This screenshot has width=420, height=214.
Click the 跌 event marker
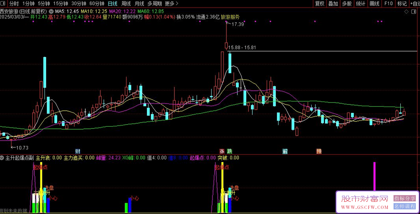(x=229, y=151)
